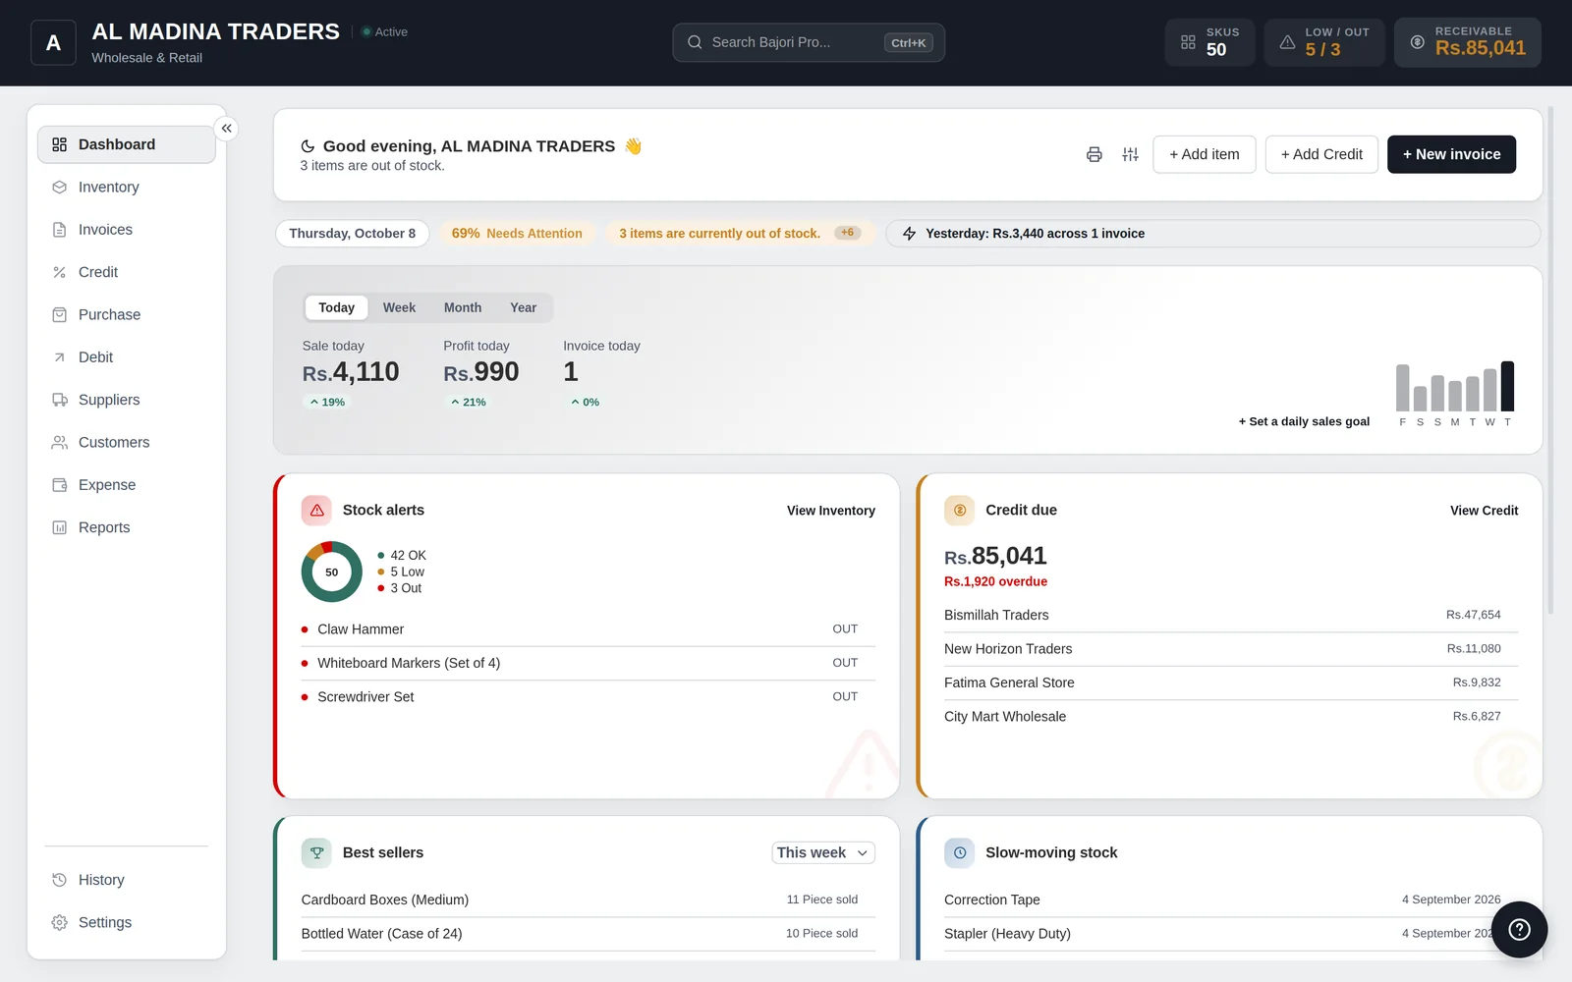Click Set a daily sales goal
The image size is (1572, 982).
tap(1304, 421)
